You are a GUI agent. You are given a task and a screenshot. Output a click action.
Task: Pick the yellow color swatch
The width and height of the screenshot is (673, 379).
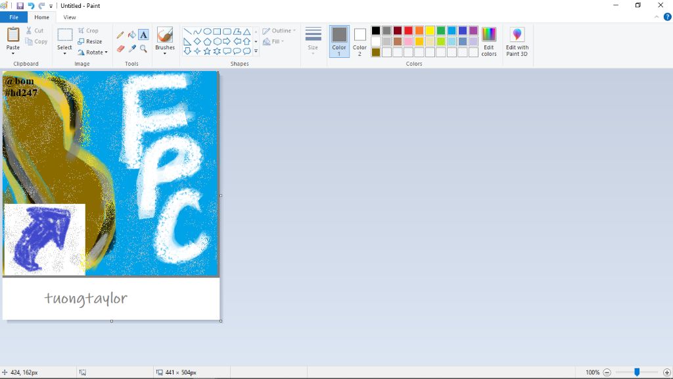(430, 30)
